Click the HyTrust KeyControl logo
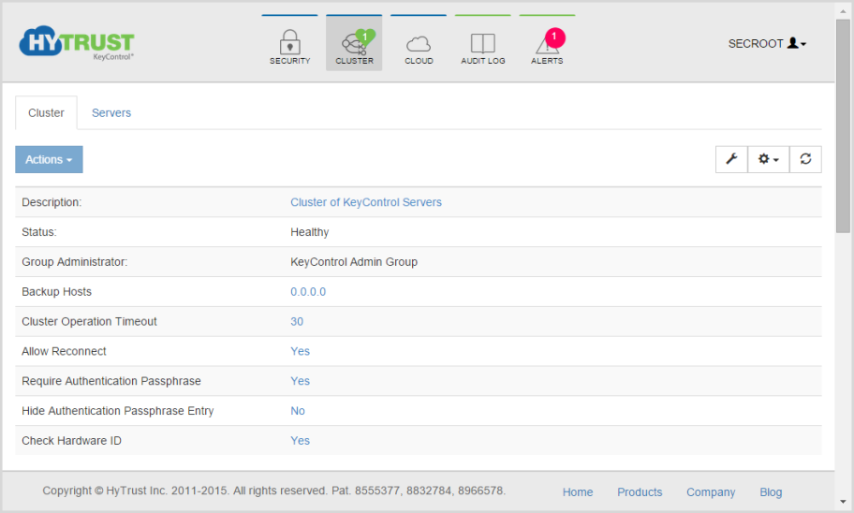This screenshot has height=513, width=854. pyautogui.click(x=77, y=43)
